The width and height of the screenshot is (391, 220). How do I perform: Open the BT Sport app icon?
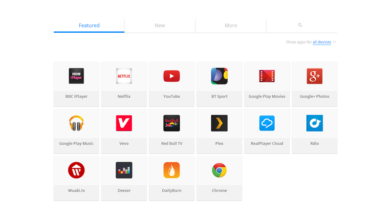tap(219, 76)
